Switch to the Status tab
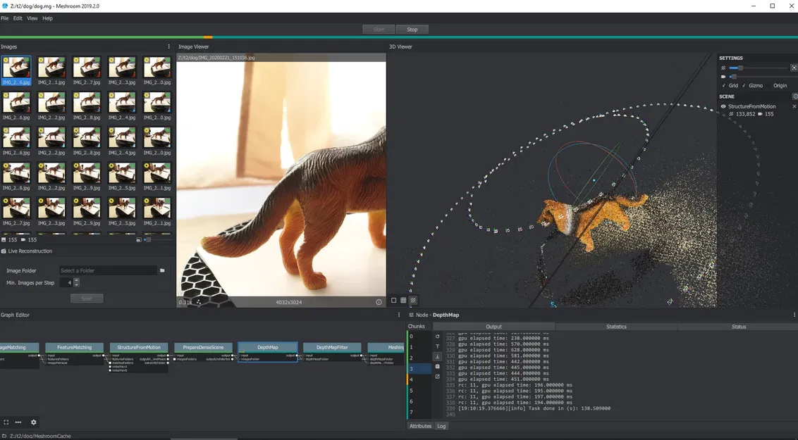Image resolution: width=798 pixels, height=440 pixels. pos(739,327)
